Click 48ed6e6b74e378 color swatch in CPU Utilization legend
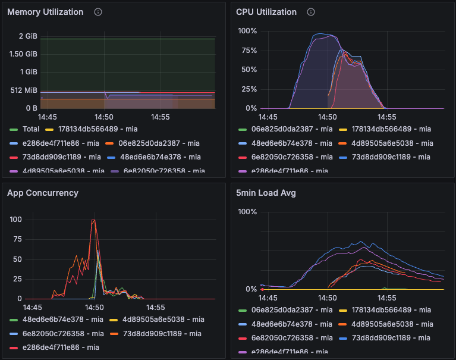 (x=241, y=143)
